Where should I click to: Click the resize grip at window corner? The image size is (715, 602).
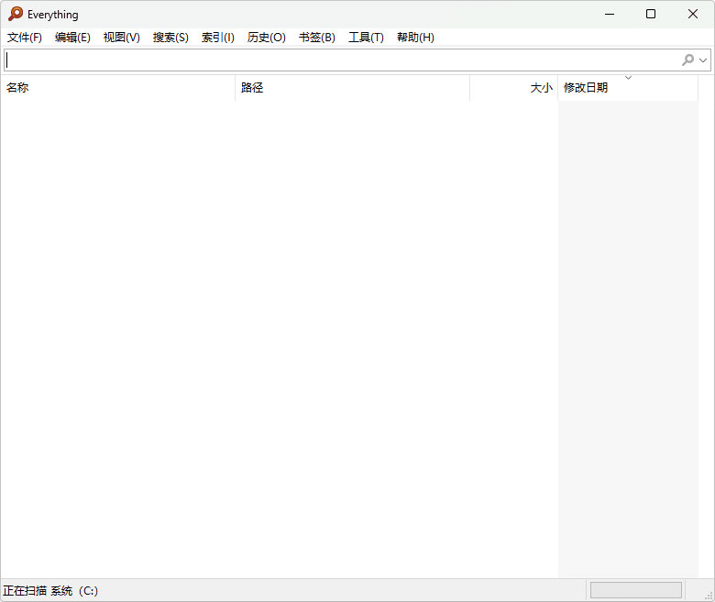pos(709,596)
